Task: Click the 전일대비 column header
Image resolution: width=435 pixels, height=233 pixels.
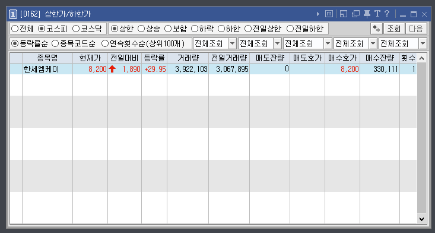Action: 125,58
